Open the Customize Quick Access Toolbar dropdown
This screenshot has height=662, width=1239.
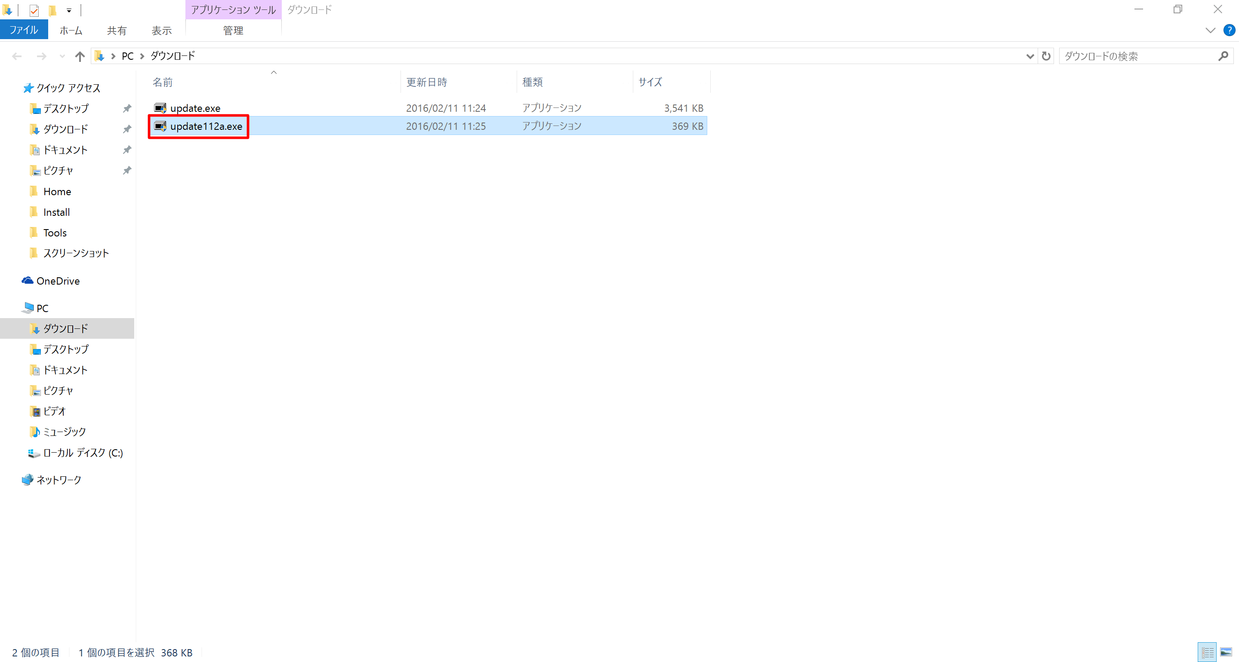point(69,10)
